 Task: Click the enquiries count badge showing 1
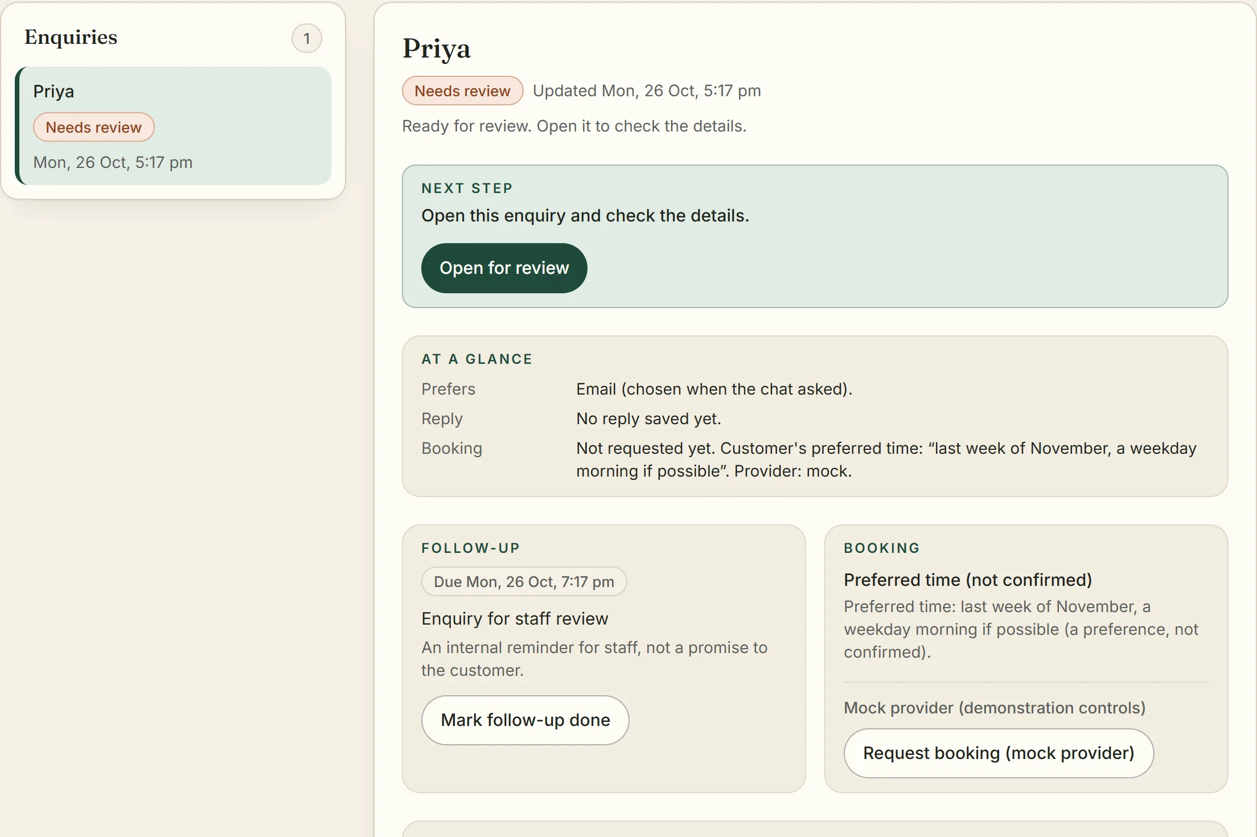point(307,38)
